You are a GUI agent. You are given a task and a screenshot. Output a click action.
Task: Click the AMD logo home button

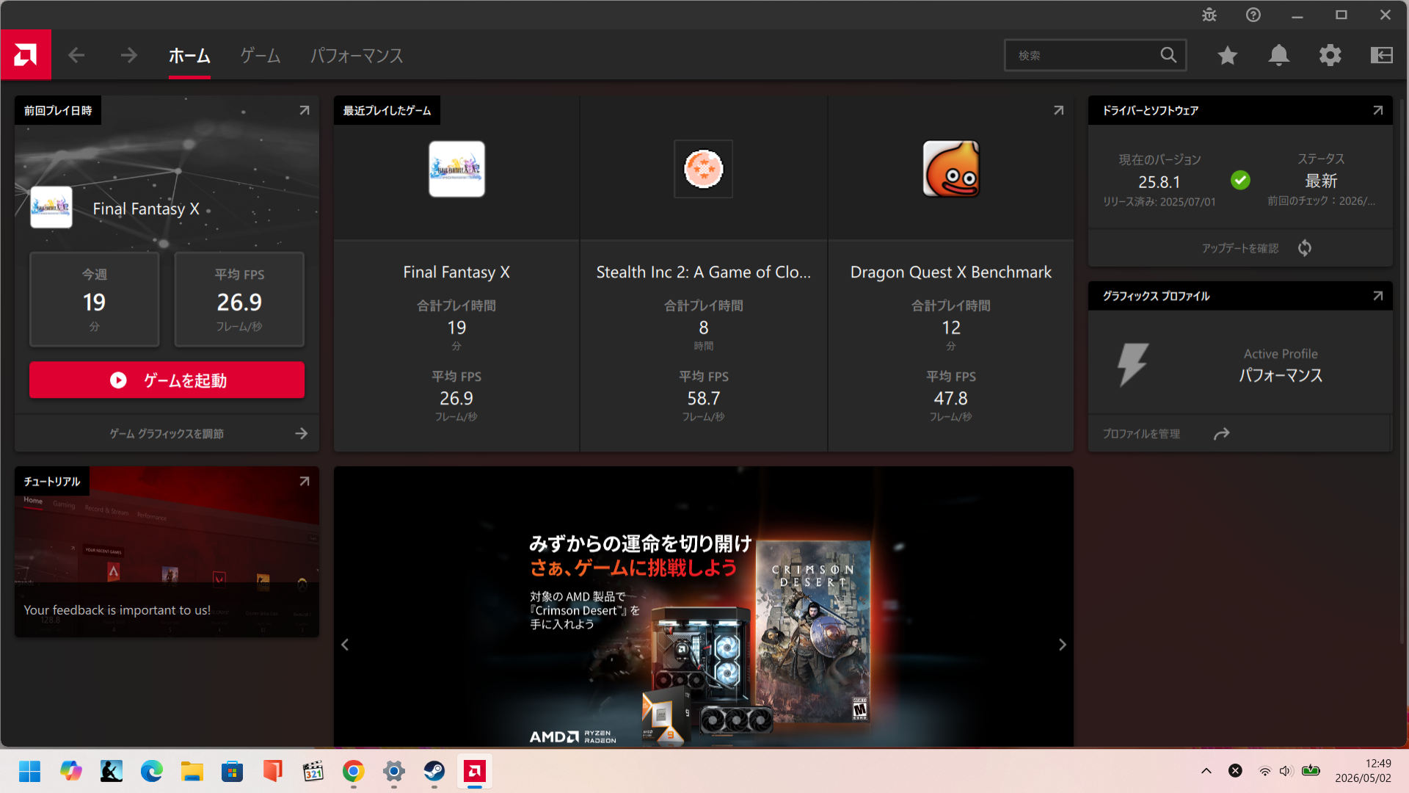[26, 54]
